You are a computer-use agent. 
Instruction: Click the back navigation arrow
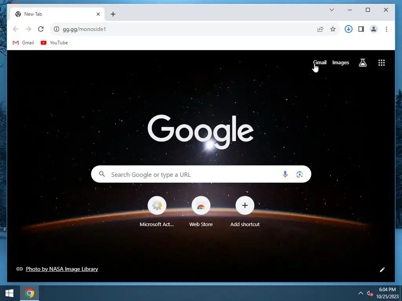(16, 29)
